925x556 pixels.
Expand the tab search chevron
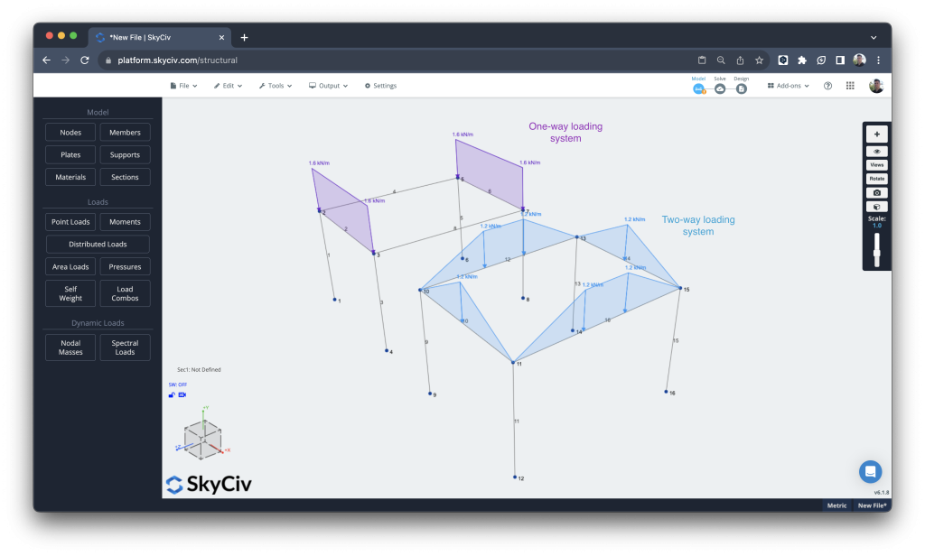pos(874,37)
